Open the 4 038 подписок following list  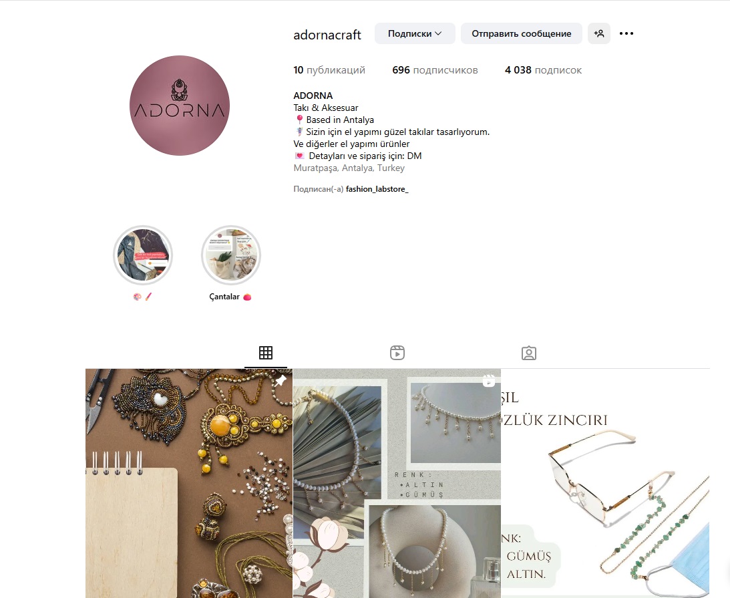pos(543,70)
